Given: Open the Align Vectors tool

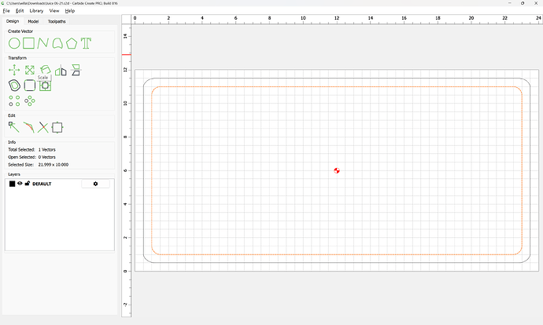Looking at the screenshot, I should (45, 86).
